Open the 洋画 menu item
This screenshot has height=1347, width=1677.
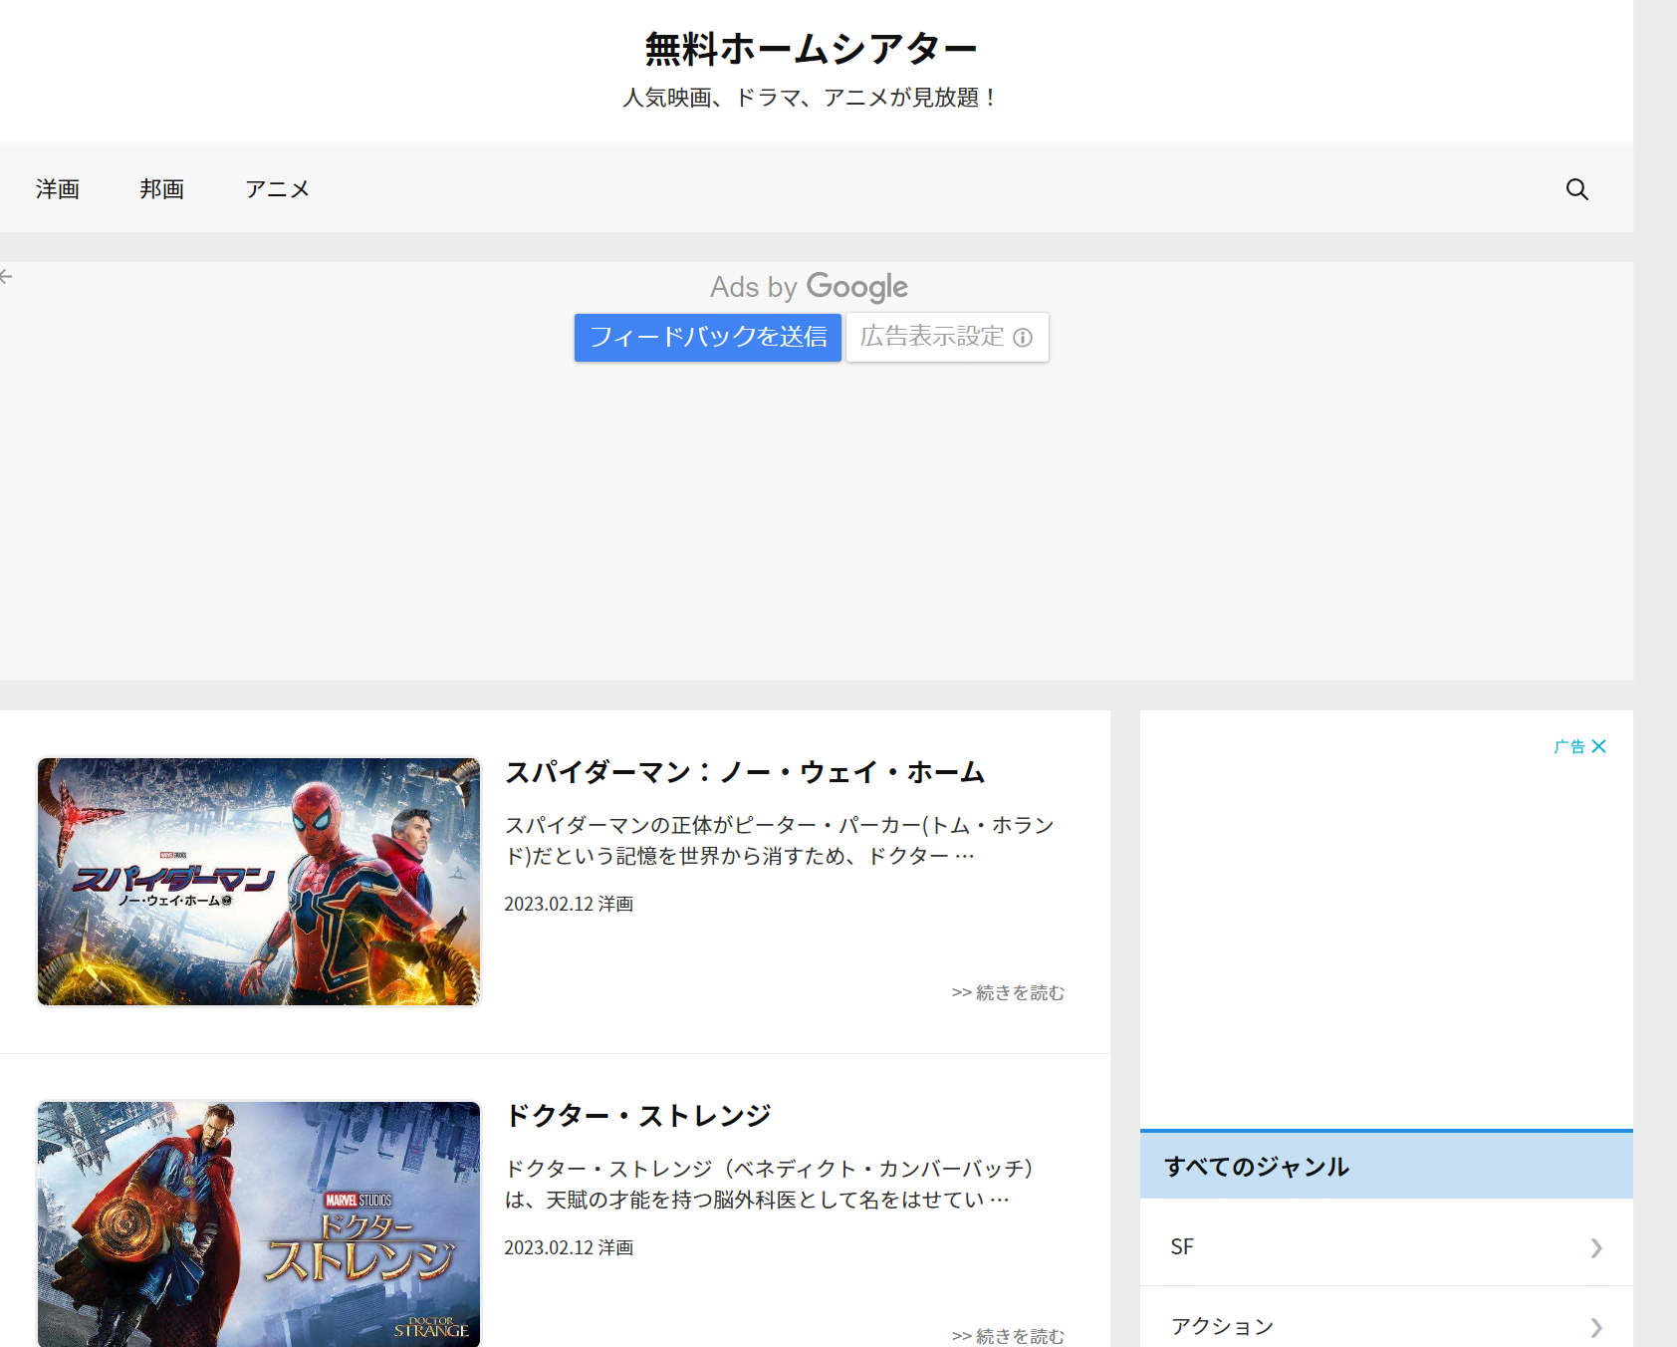point(58,189)
